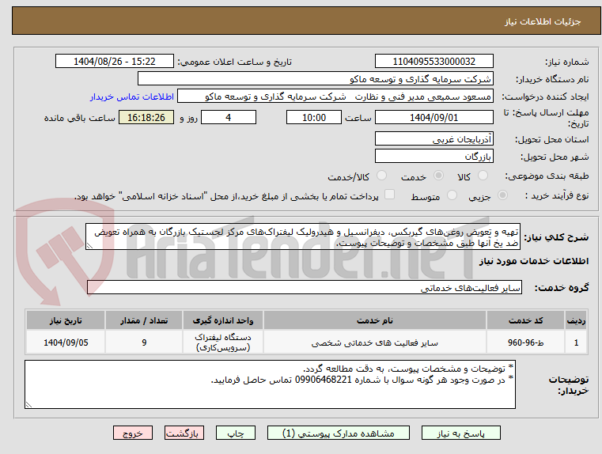Click unit cell دستگاه لیفتراک (سرویس‌کاری)
This screenshot has height=454, width=602.
click(x=222, y=342)
